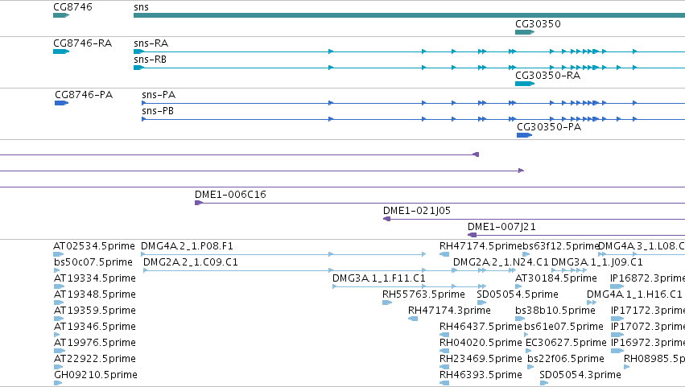Click the CG8746-RA transcript glyph
The width and height of the screenshot is (685, 387).
pyautogui.click(x=61, y=51)
